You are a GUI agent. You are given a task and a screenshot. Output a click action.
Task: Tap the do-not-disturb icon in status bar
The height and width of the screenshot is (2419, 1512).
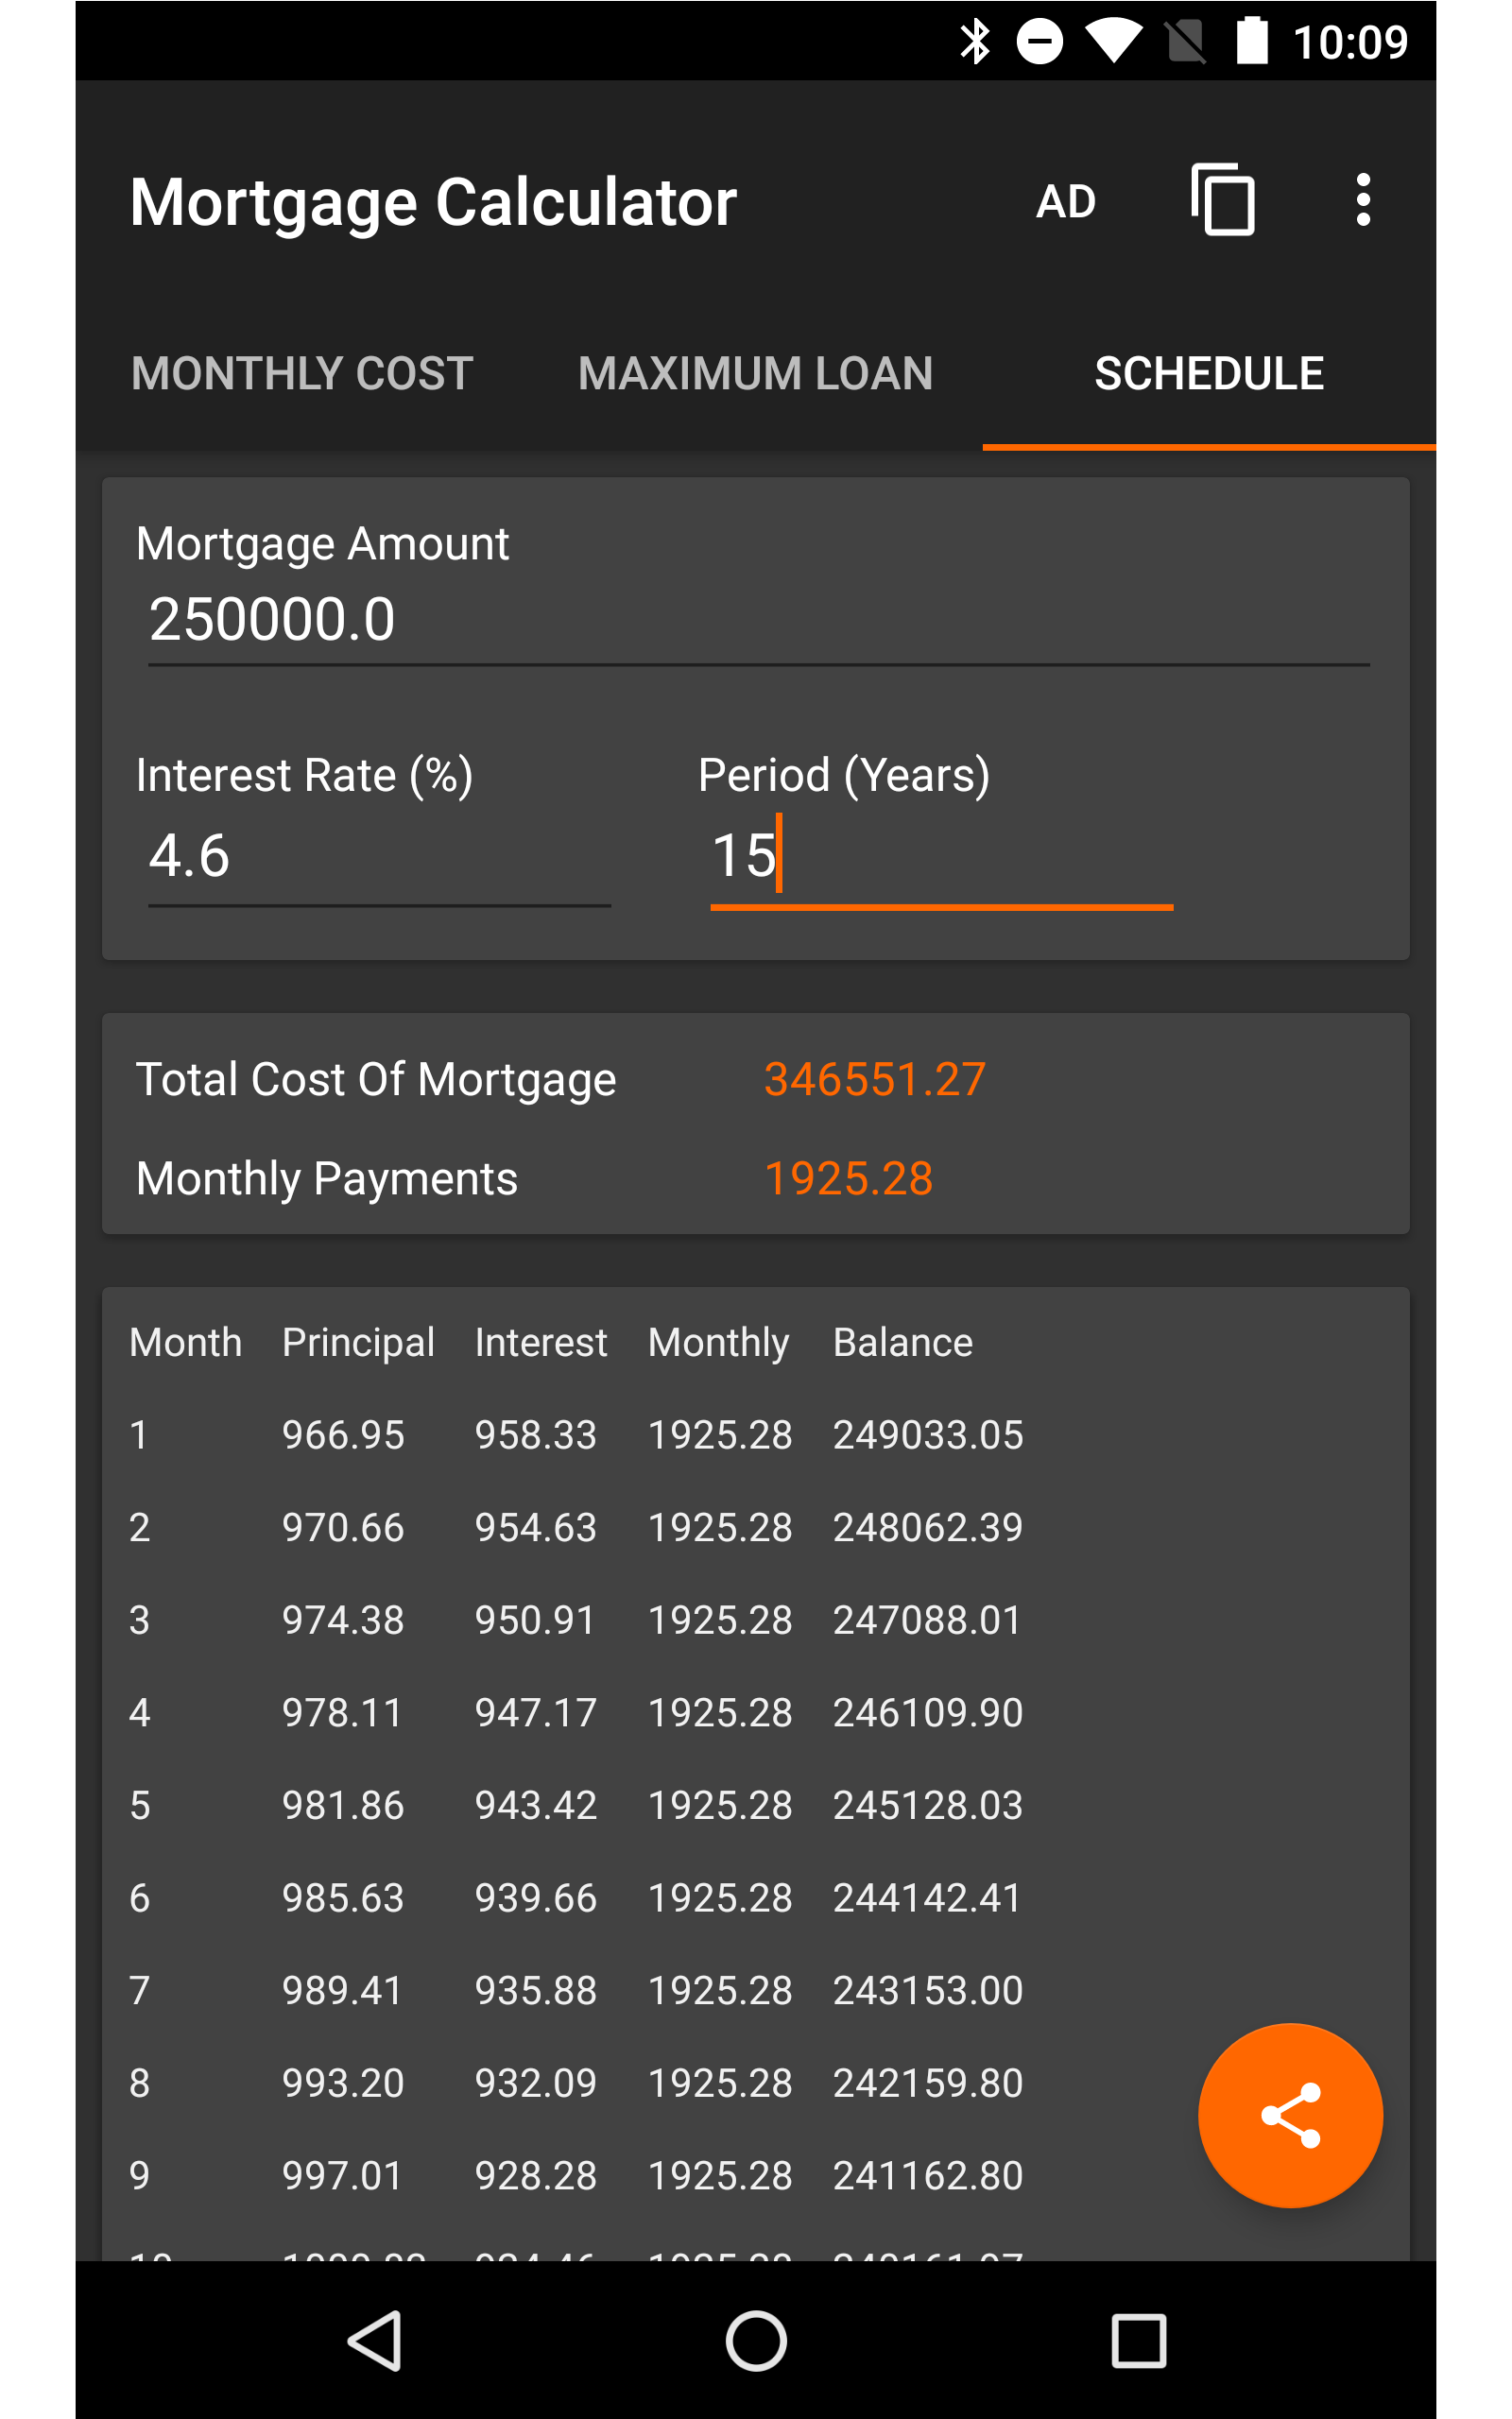point(1040,40)
